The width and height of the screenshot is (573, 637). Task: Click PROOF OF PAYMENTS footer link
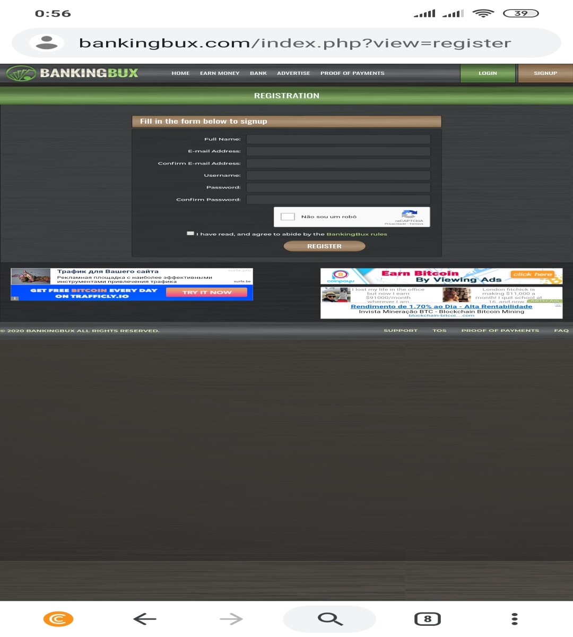[x=500, y=331]
